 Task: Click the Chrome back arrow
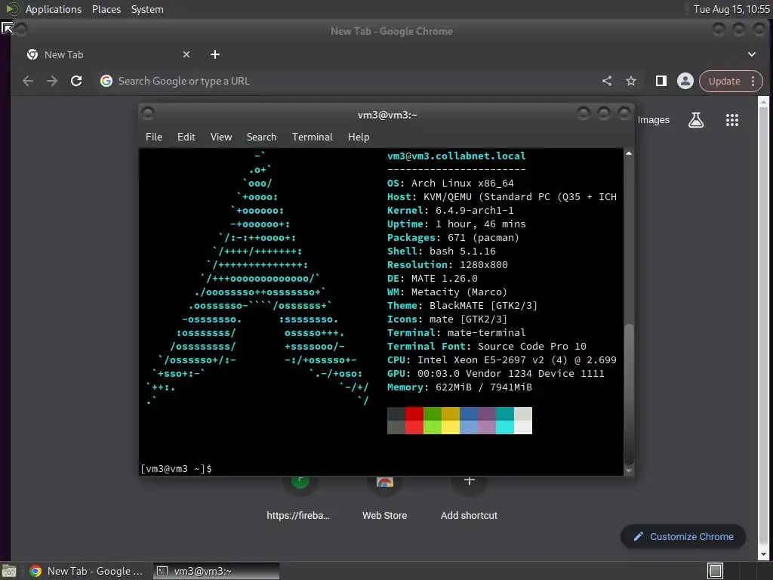click(x=28, y=81)
